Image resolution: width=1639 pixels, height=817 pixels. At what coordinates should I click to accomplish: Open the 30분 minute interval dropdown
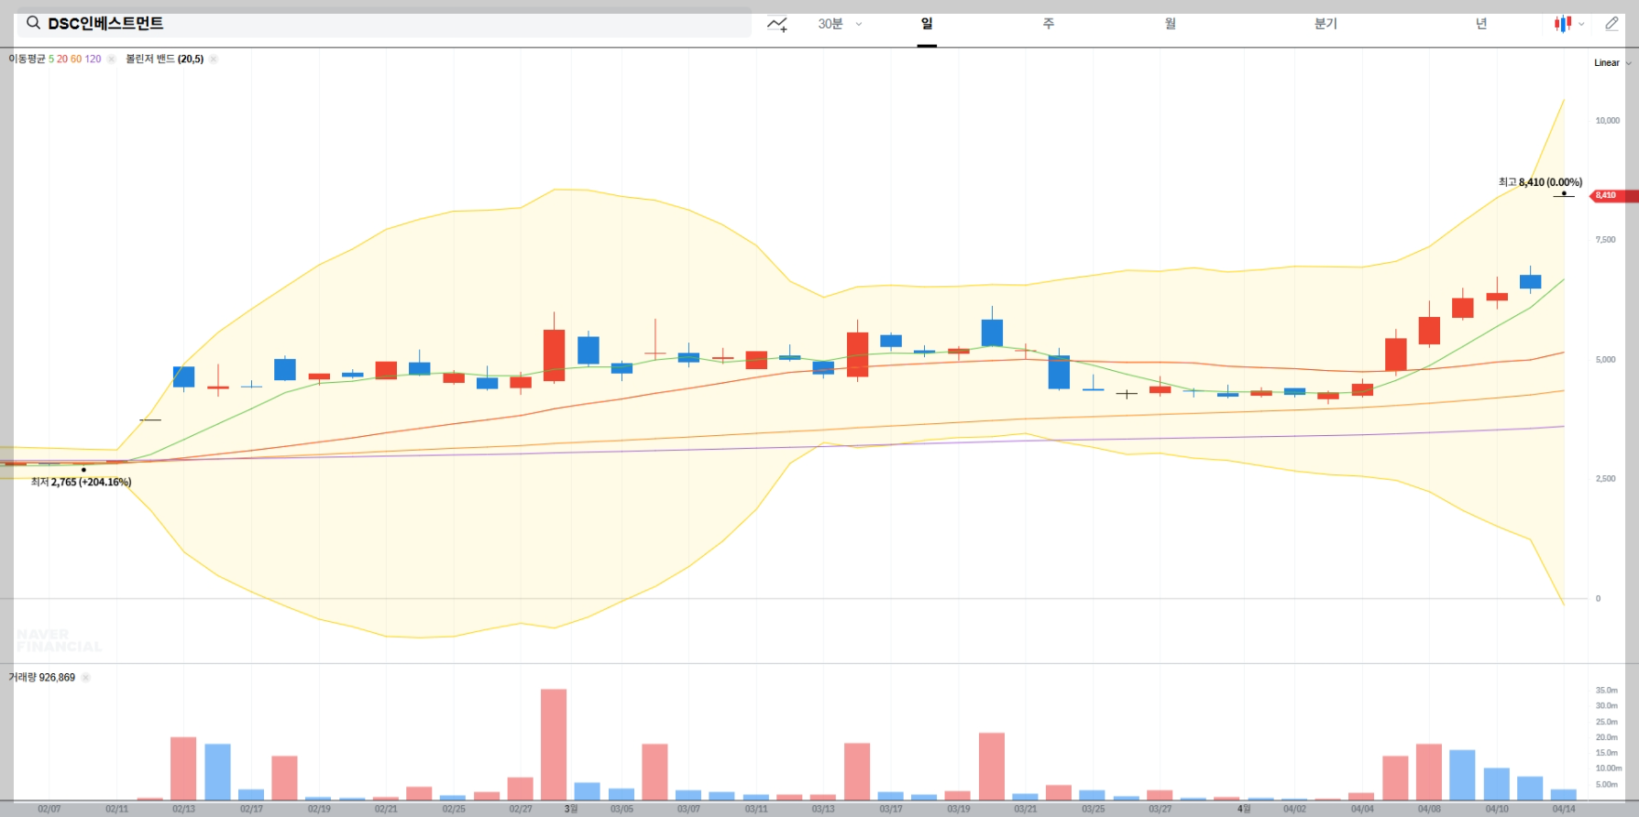tap(840, 24)
